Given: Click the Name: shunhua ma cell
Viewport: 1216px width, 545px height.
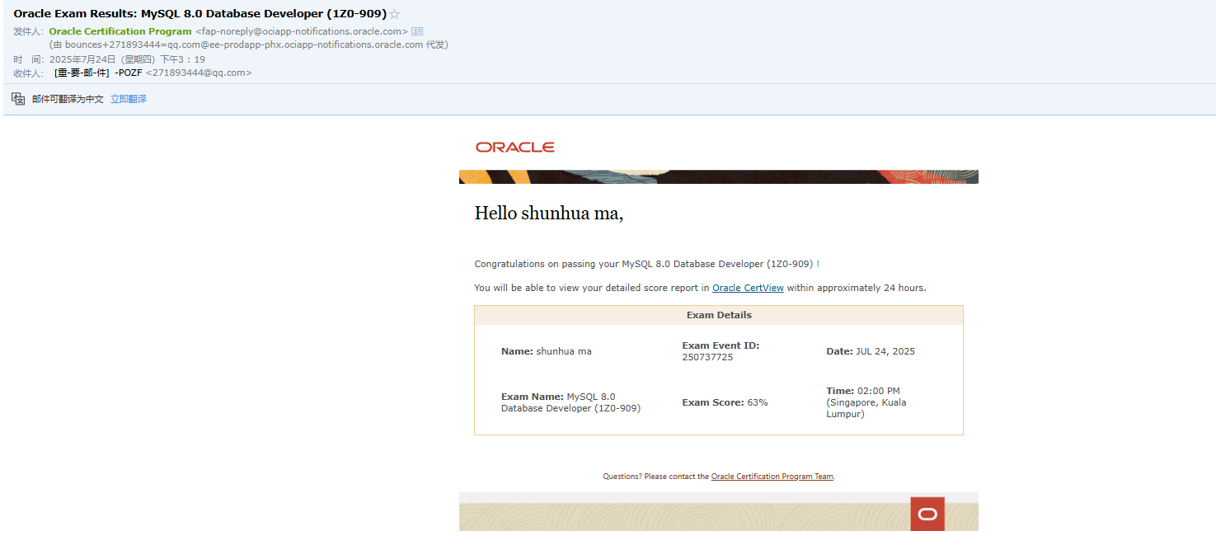Looking at the screenshot, I should point(547,351).
